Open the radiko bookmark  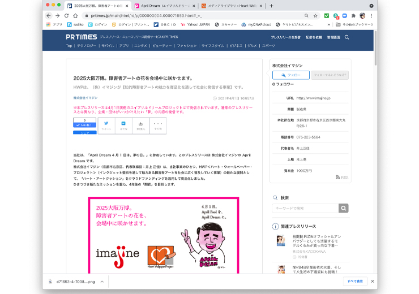coord(75,24)
